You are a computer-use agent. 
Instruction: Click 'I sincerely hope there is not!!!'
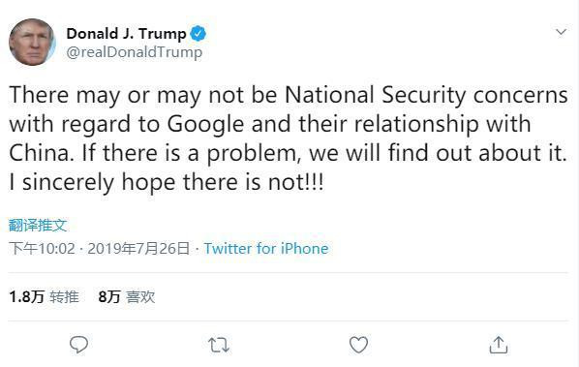(167, 182)
